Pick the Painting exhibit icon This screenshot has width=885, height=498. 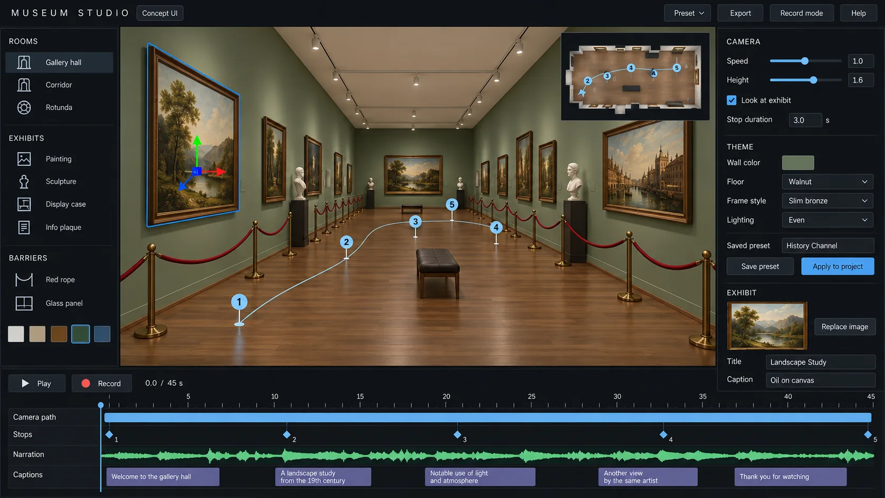pyautogui.click(x=24, y=159)
